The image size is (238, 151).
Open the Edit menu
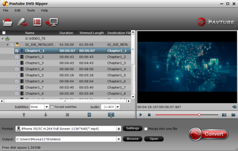click(x=17, y=10)
